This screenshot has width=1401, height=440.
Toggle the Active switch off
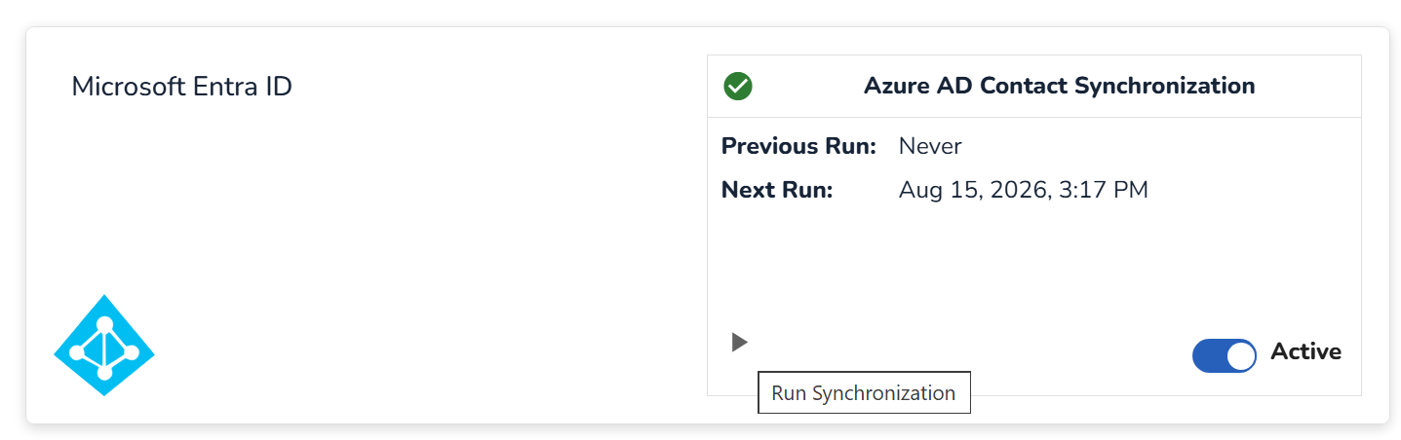click(1224, 356)
